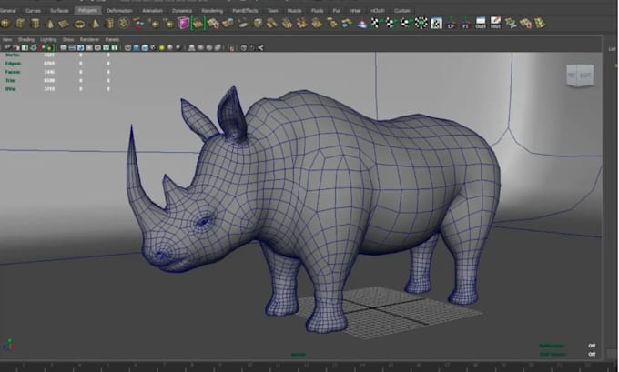Toggle textured display checker icon
This screenshot has height=372, width=619.
(x=153, y=47)
